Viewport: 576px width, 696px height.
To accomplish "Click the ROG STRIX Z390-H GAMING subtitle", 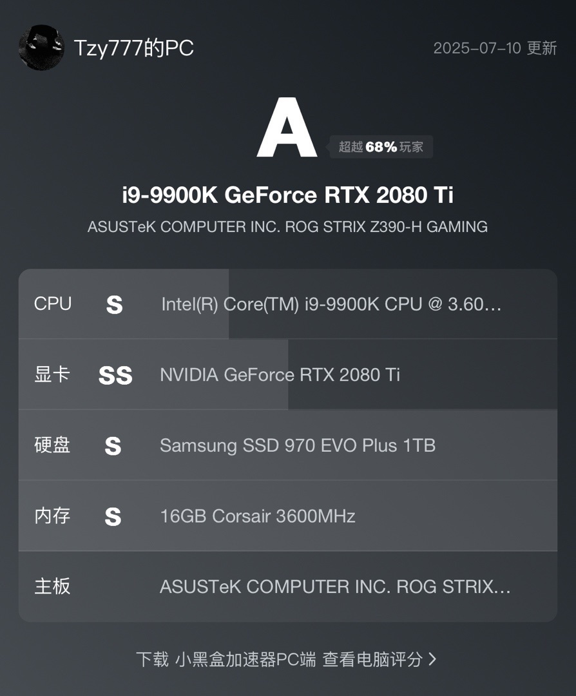I will (287, 227).
